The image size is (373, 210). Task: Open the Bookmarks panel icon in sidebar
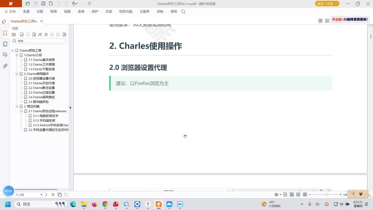(5, 33)
